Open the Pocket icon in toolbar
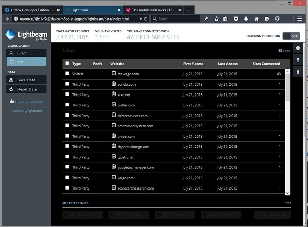This screenshot has width=308, height=227. [x=236, y=19]
